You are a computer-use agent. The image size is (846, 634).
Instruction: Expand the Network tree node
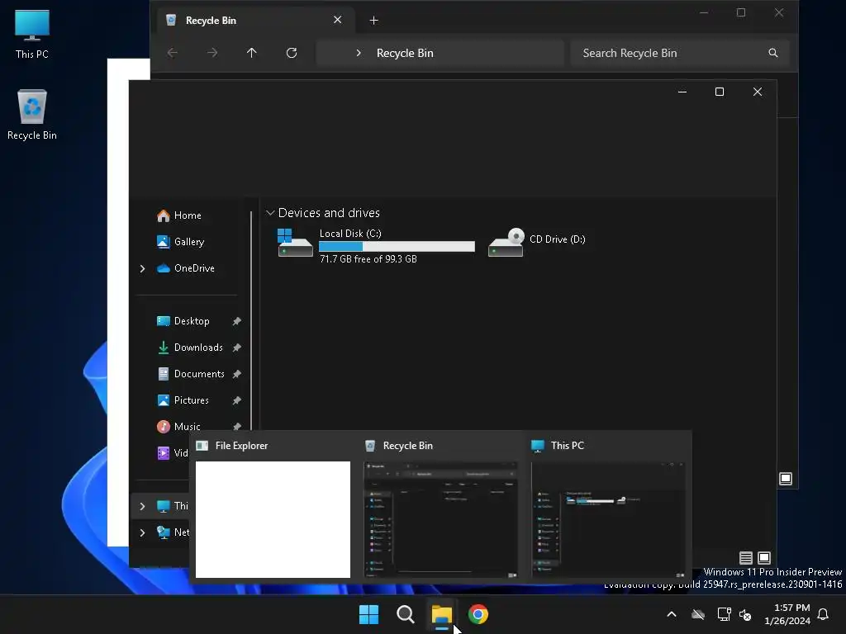(142, 532)
